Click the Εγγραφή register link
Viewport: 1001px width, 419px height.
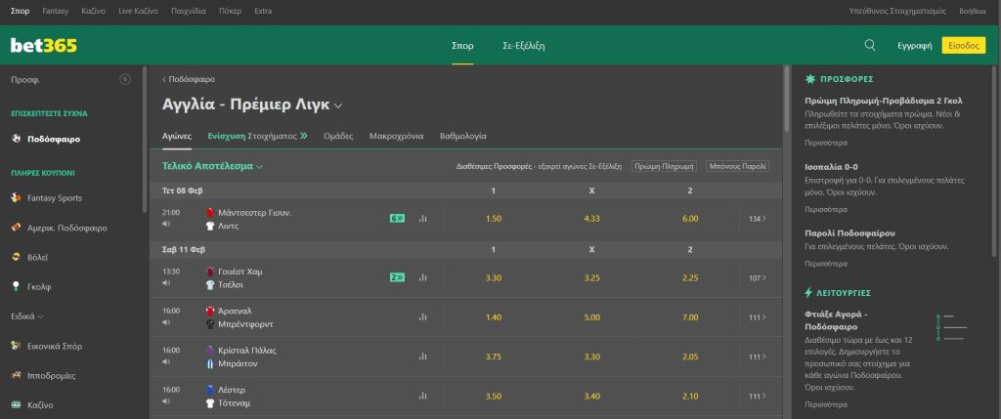(x=914, y=46)
